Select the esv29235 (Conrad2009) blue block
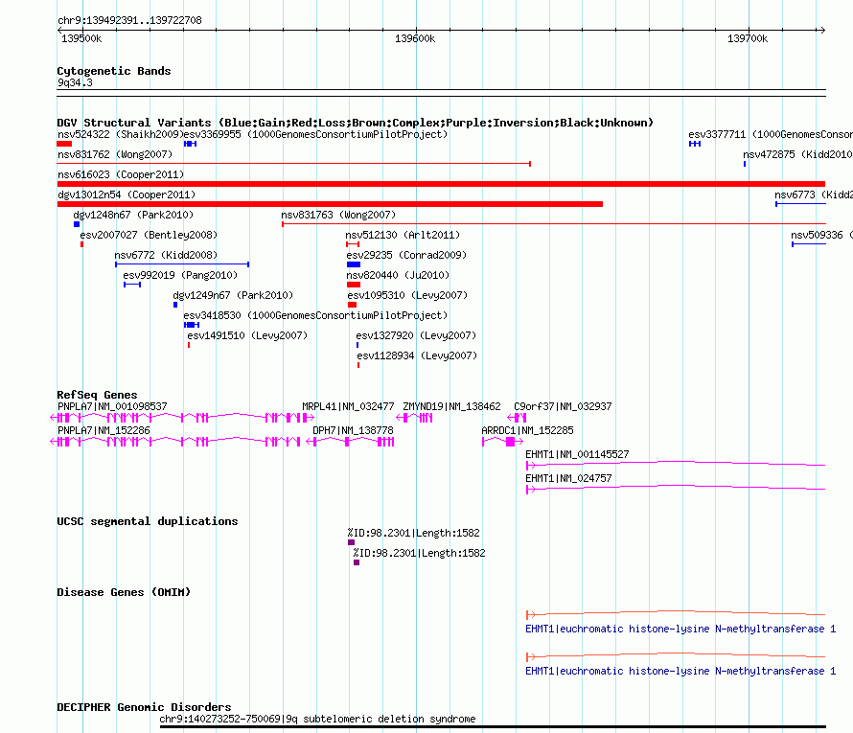The height and width of the screenshot is (733, 853). (x=354, y=264)
